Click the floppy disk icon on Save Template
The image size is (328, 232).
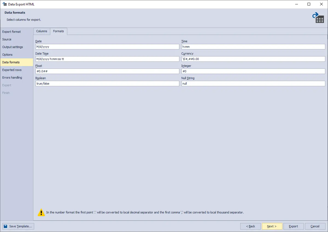(x=5, y=226)
